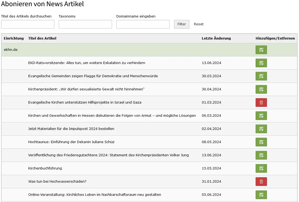The width and height of the screenshot is (299, 202).
Task: Add the Online-Veranstaltung Nachbarschaftsraum article
Action: (x=261, y=194)
